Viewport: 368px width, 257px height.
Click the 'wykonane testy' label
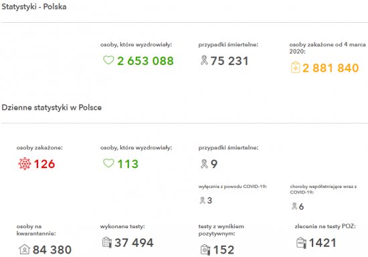(122, 226)
